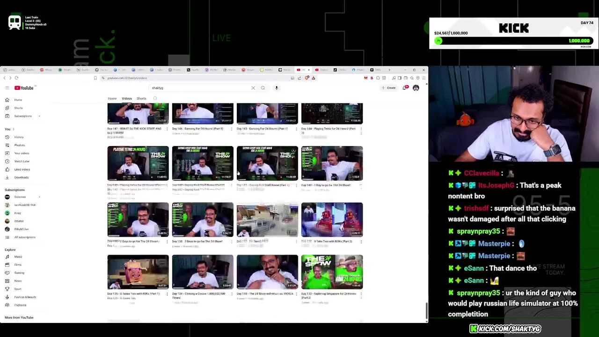Click the page vertical scrollbar thumb
Screen dimensions: 599x337
coord(426,311)
